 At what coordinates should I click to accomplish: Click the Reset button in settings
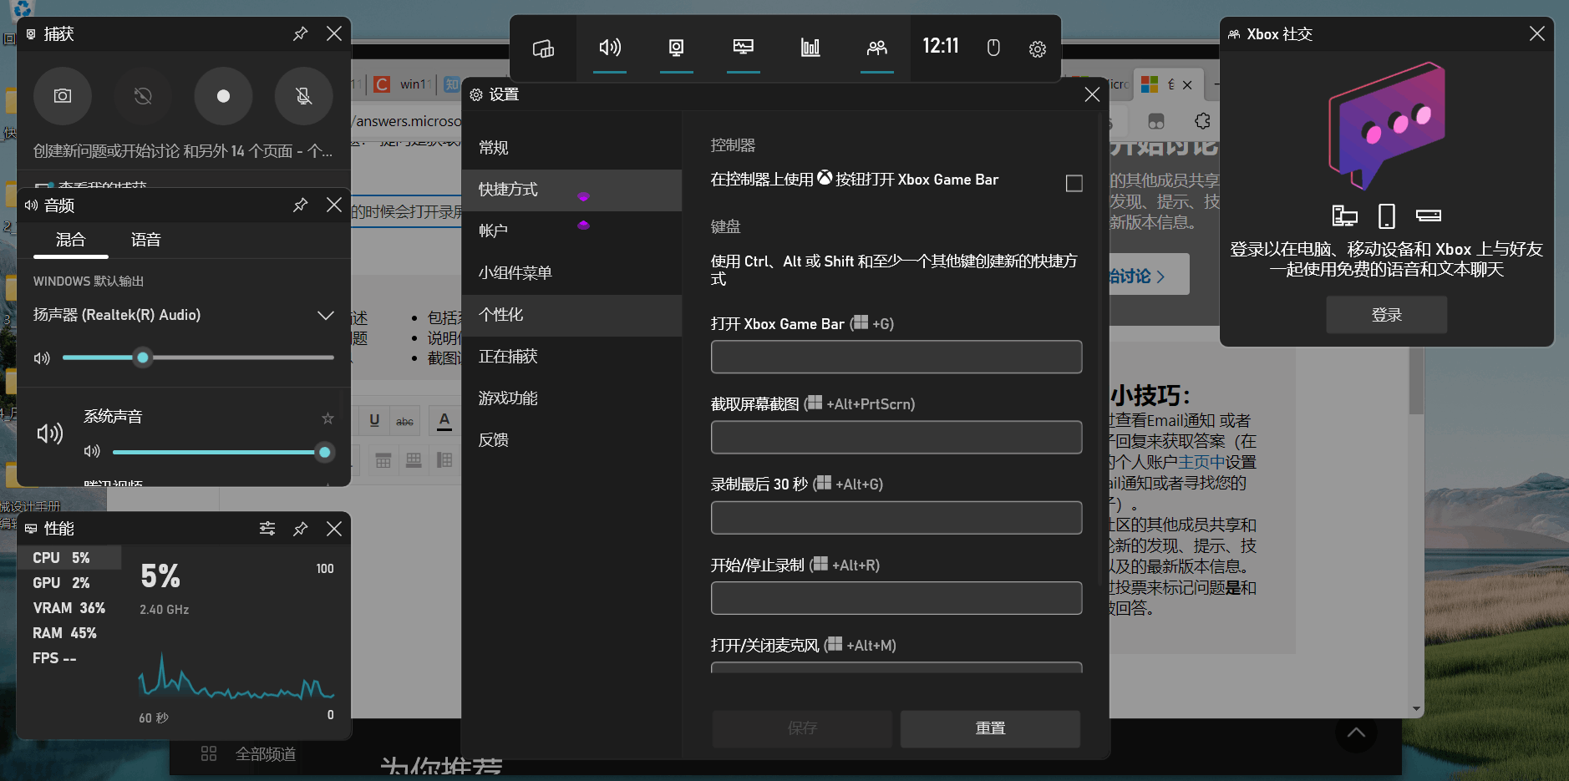[990, 728]
